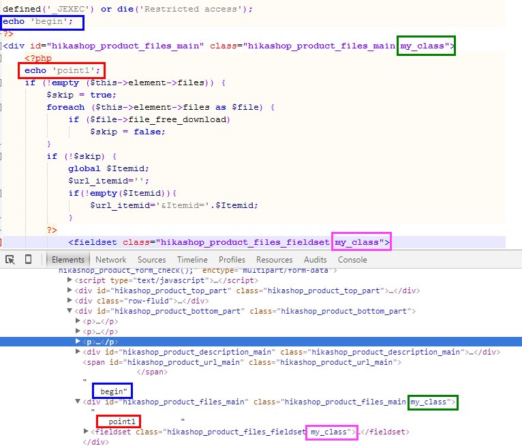Click the foreach files as $file line
The width and height of the screenshot is (522, 446).
160,107
